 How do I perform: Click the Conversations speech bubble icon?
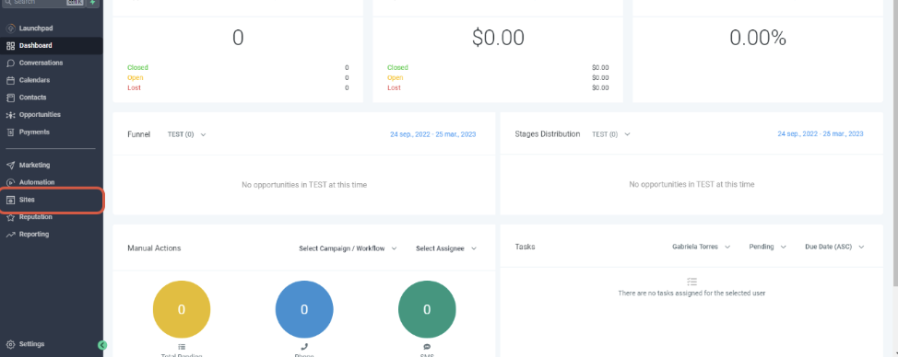coord(10,63)
